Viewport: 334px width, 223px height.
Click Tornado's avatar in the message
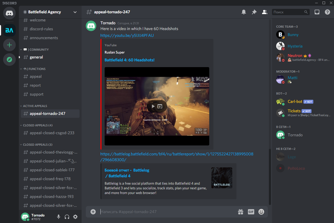(91, 26)
